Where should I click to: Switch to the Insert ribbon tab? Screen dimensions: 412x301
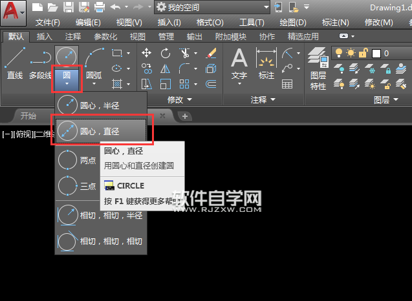[45, 36]
